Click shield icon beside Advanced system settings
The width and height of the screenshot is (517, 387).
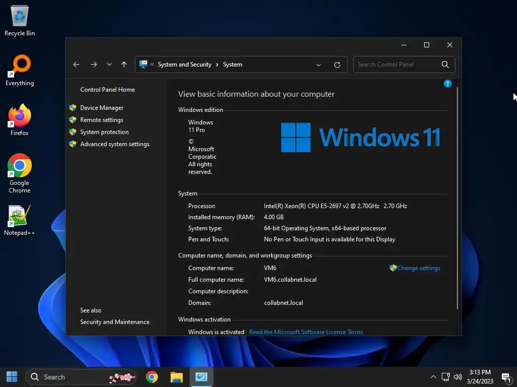(73, 144)
